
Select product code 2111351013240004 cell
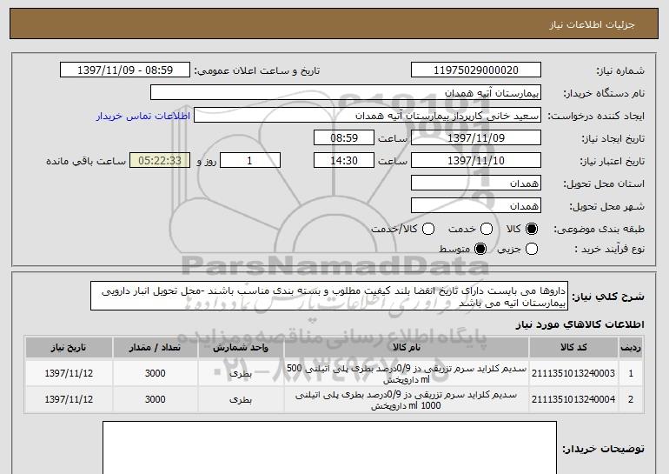(x=573, y=399)
